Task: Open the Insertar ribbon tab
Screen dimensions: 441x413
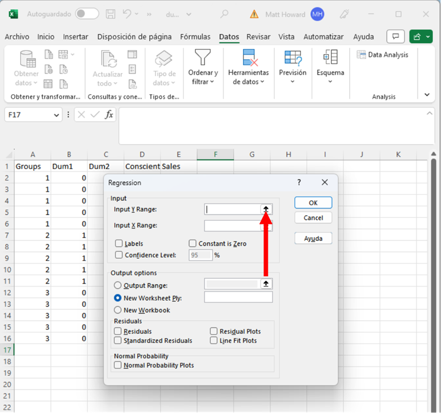Action: coord(75,37)
